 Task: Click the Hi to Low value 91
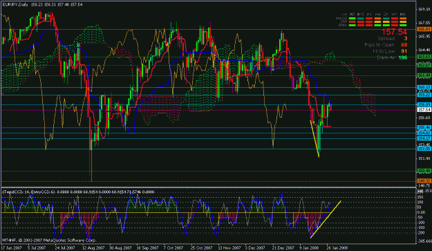pos(404,51)
